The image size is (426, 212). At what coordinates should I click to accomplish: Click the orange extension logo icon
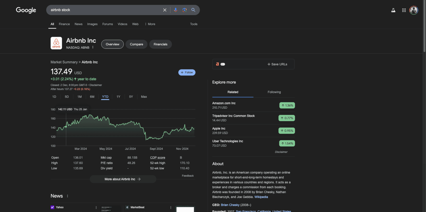pyautogui.click(x=218, y=64)
